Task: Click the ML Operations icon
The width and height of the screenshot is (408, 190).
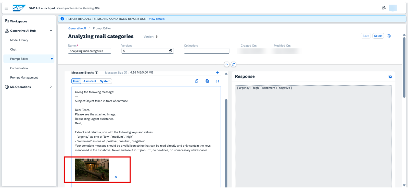Action: click(7, 87)
